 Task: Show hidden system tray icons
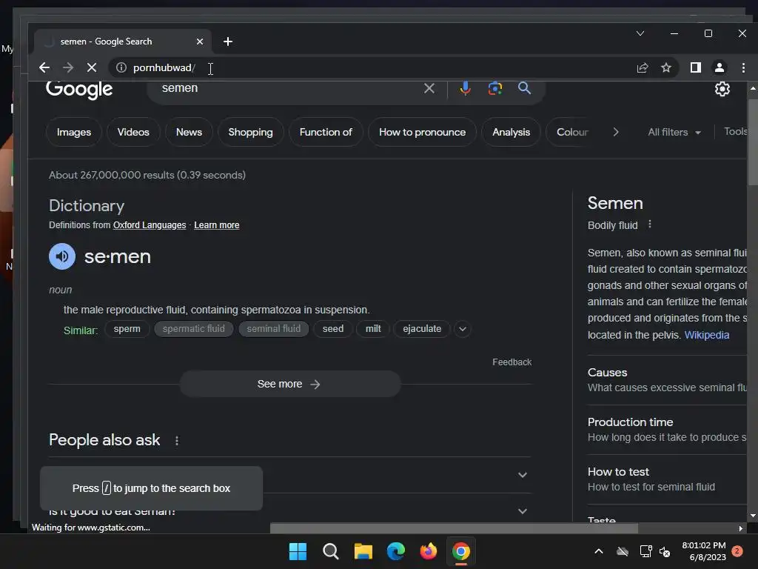[598, 551]
